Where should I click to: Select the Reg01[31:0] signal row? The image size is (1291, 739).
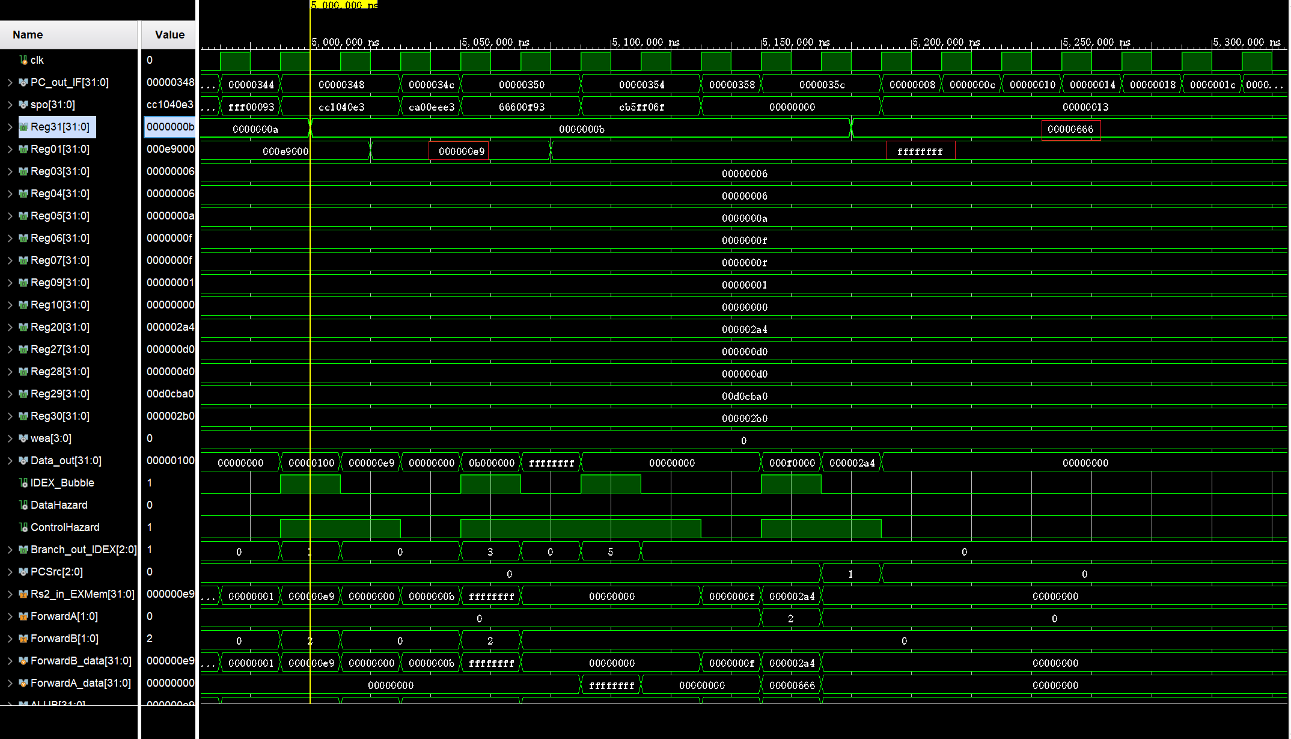point(60,149)
